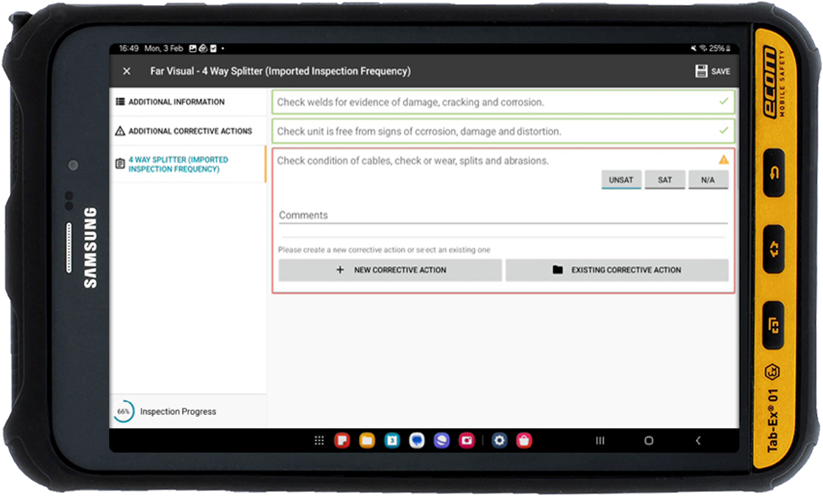
Task: Tap the 16:49 clock in status bar
Action: (128, 49)
